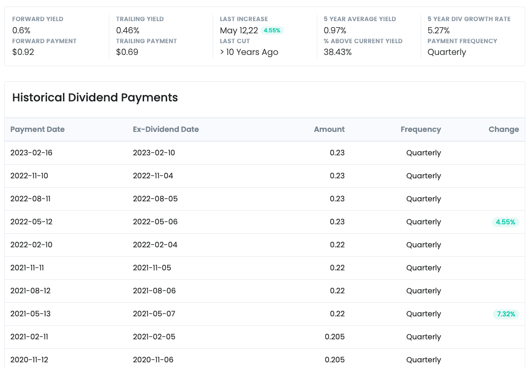
Task: Click the Forward Yield 0.6% value
Action: [x=21, y=31]
